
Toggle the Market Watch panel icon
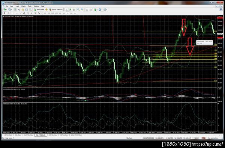click(x=15, y=9)
